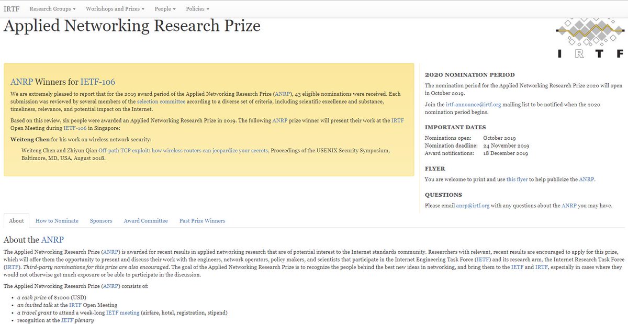
Task: Open the Award Committee tab
Action: 146,221
